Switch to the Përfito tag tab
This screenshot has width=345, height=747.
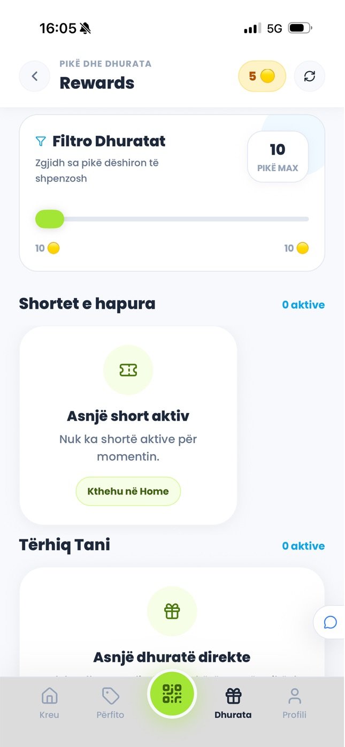click(110, 703)
